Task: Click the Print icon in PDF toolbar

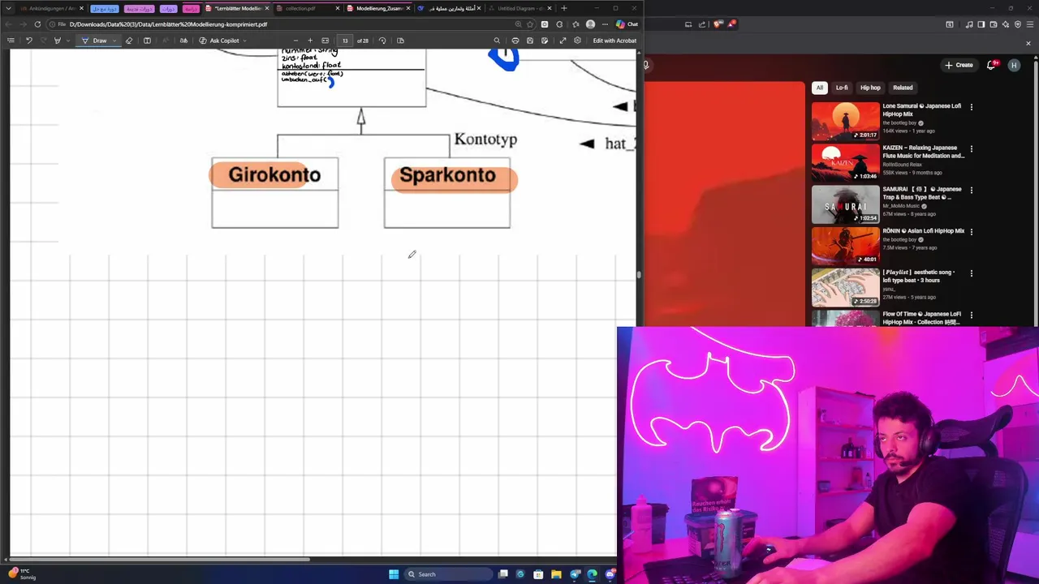Action: point(515,41)
